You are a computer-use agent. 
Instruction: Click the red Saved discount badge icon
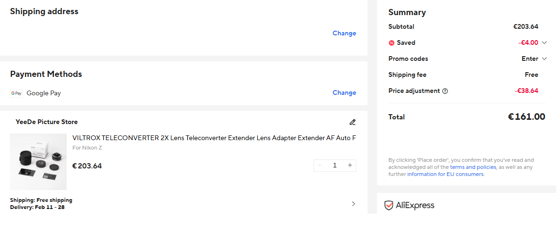pos(391,43)
